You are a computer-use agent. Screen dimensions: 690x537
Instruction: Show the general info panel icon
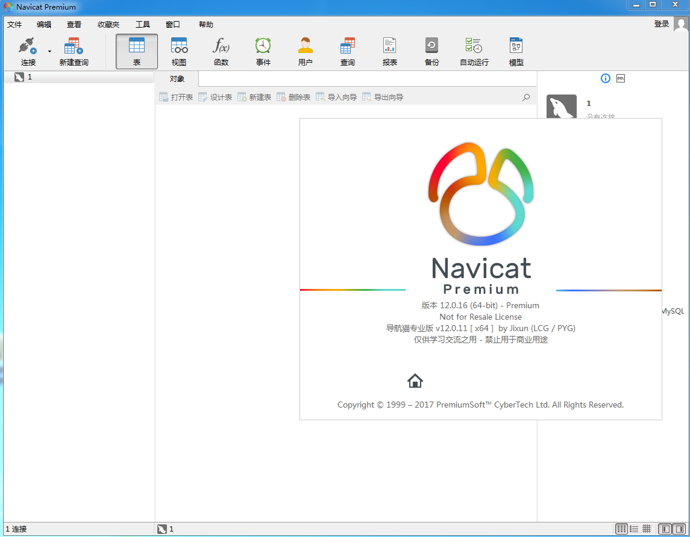click(606, 78)
